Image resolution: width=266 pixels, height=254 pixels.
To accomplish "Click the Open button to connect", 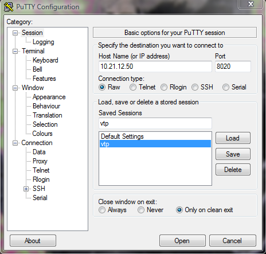I will tap(182, 241).
